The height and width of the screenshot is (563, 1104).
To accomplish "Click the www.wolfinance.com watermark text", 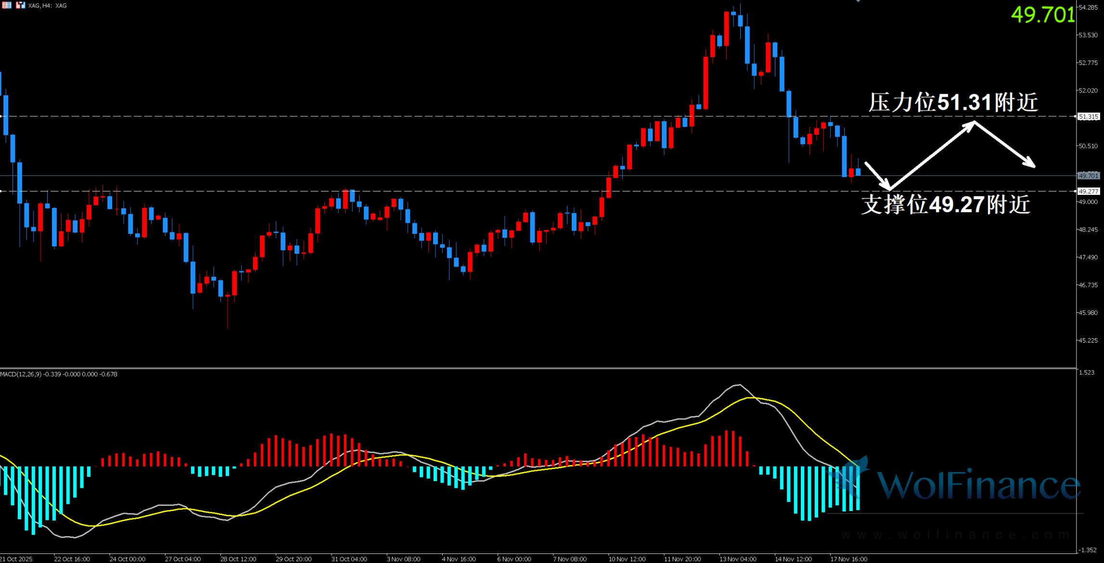I will (955, 535).
